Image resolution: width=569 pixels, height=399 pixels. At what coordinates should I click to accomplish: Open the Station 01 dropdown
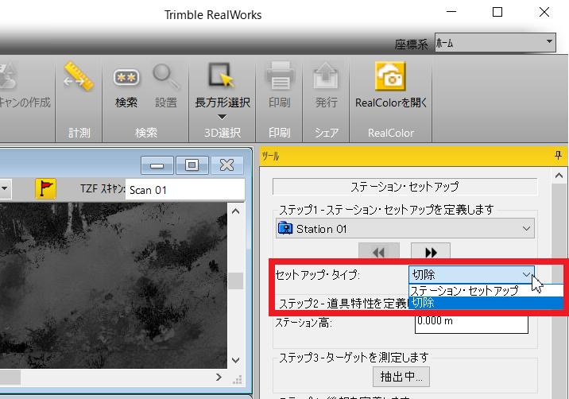click(405, 228)
